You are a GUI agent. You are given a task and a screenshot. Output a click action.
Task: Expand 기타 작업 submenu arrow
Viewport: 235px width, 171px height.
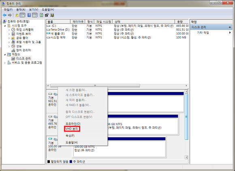click(x=230, y=32)
